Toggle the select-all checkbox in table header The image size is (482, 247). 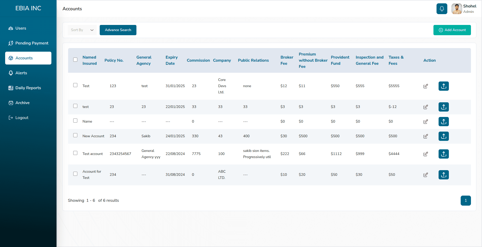point(75,60)
